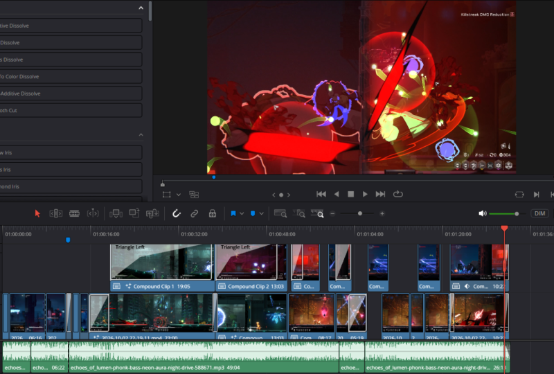Collapse the dissolve transitions section chevron
This screenshot has width=554, height=374.
pos(141,8)
